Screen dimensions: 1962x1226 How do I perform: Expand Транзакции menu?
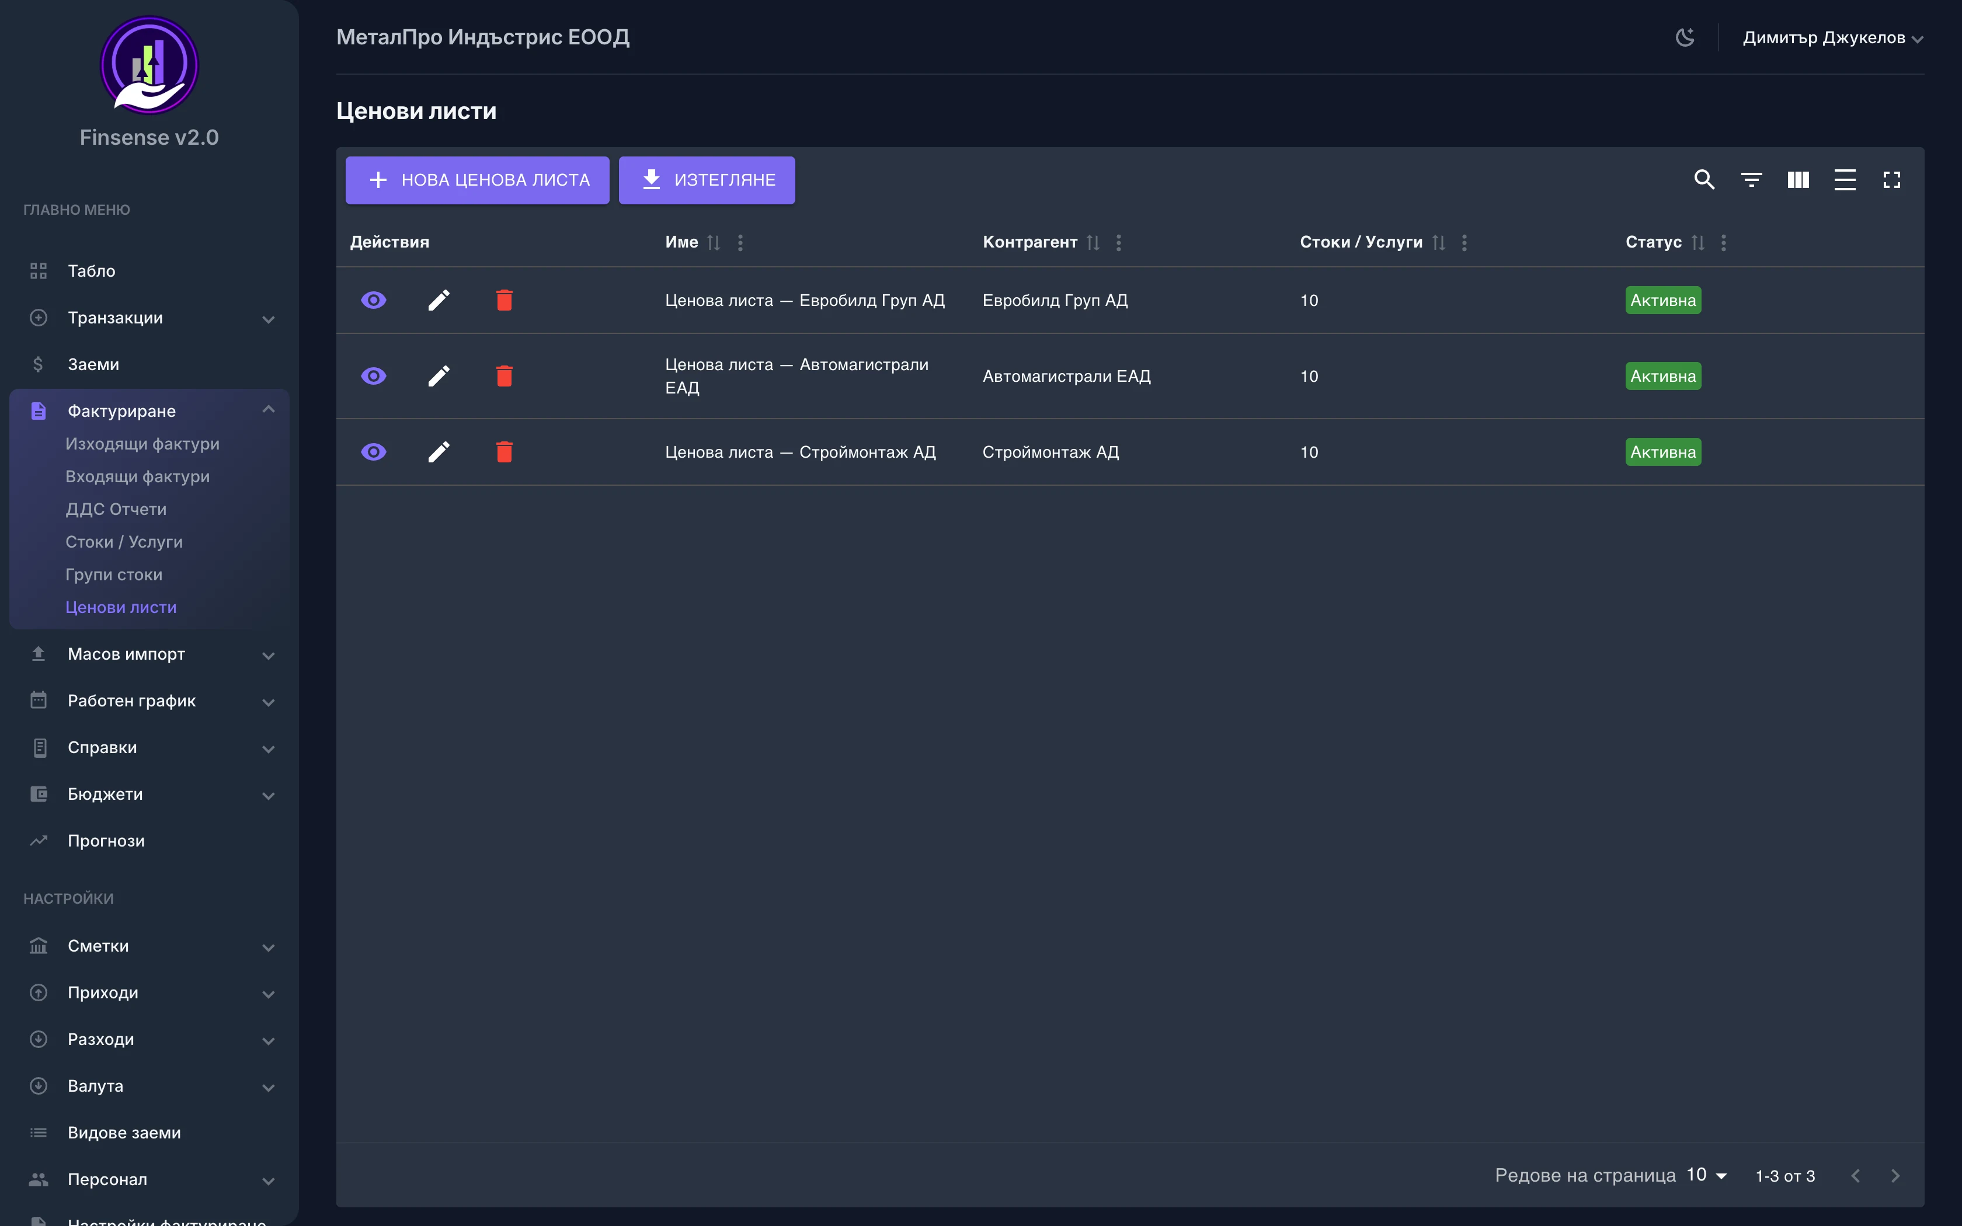click(149, 318)
